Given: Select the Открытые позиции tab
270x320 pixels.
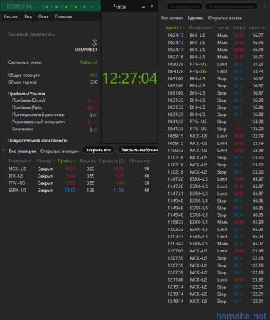Looking at the screenshot, I should coord(60,151).
